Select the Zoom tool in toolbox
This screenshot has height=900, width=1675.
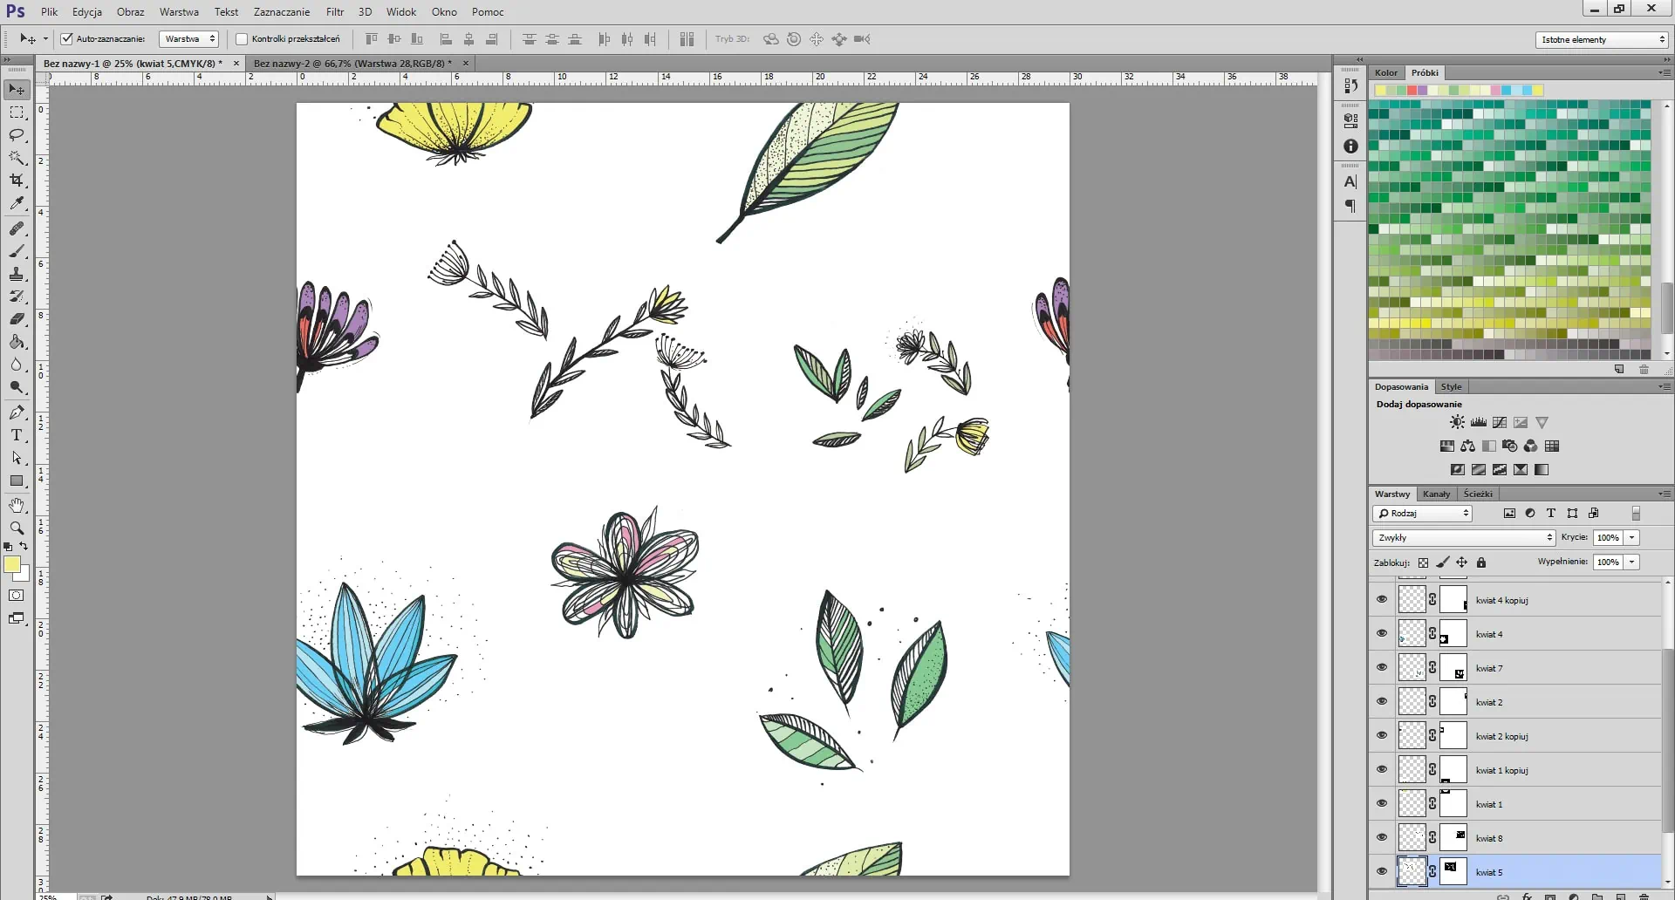17,528
